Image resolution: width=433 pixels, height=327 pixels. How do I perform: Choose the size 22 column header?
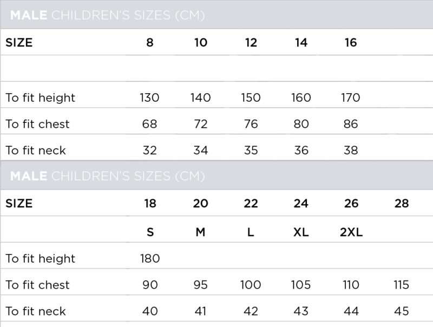coord(251,204)
